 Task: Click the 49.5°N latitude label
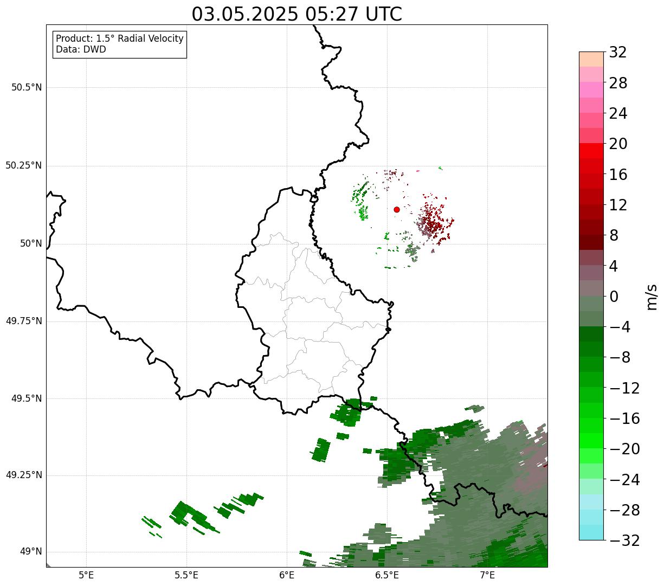[x=26, y=398]
